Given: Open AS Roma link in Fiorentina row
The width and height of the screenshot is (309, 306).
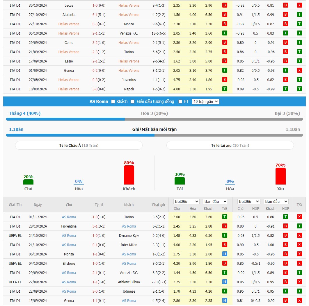Looking at the screenshot, I should (x=129, y=226).
